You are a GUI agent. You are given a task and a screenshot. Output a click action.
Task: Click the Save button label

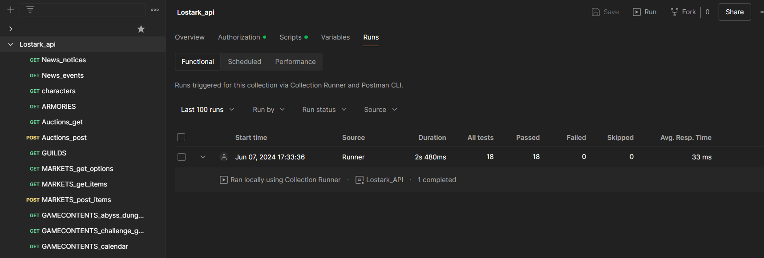point(611,12)
